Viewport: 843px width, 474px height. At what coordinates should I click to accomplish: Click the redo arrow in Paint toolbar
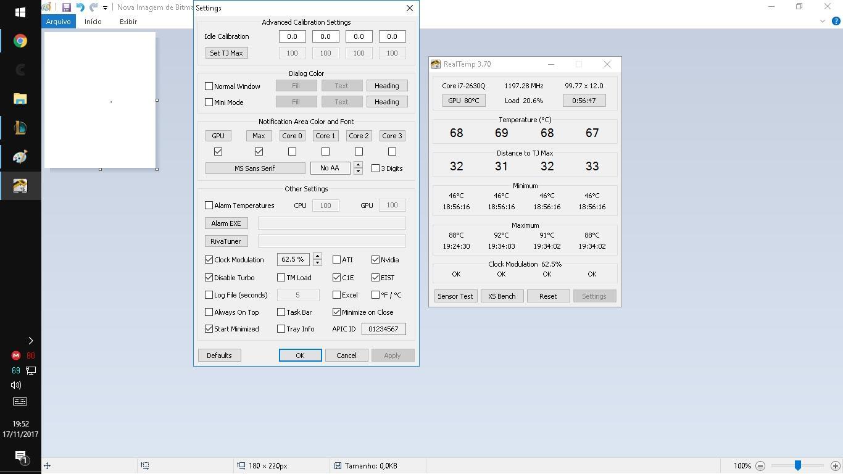click(94, 7)
